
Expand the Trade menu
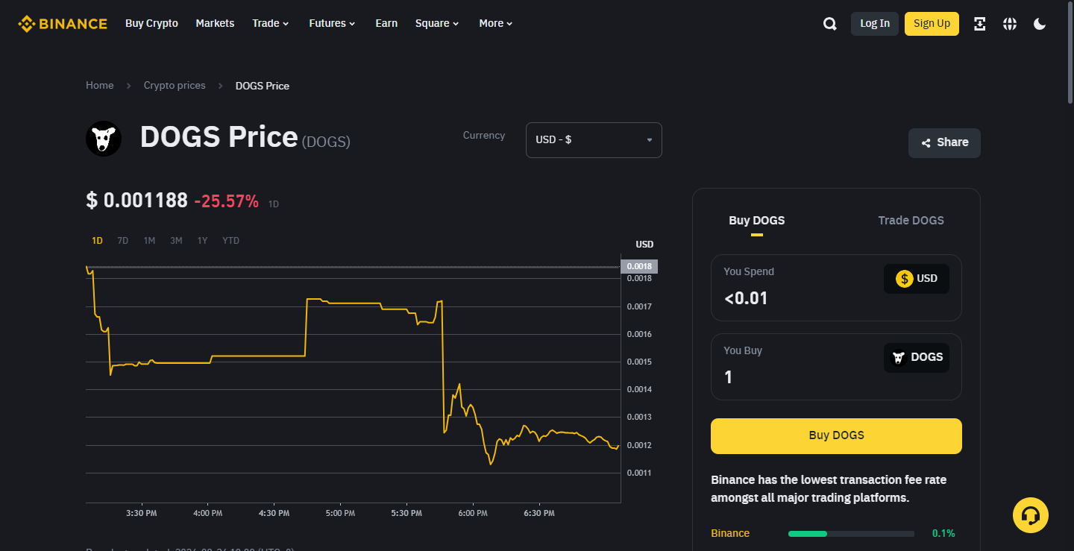click(270, 23)
